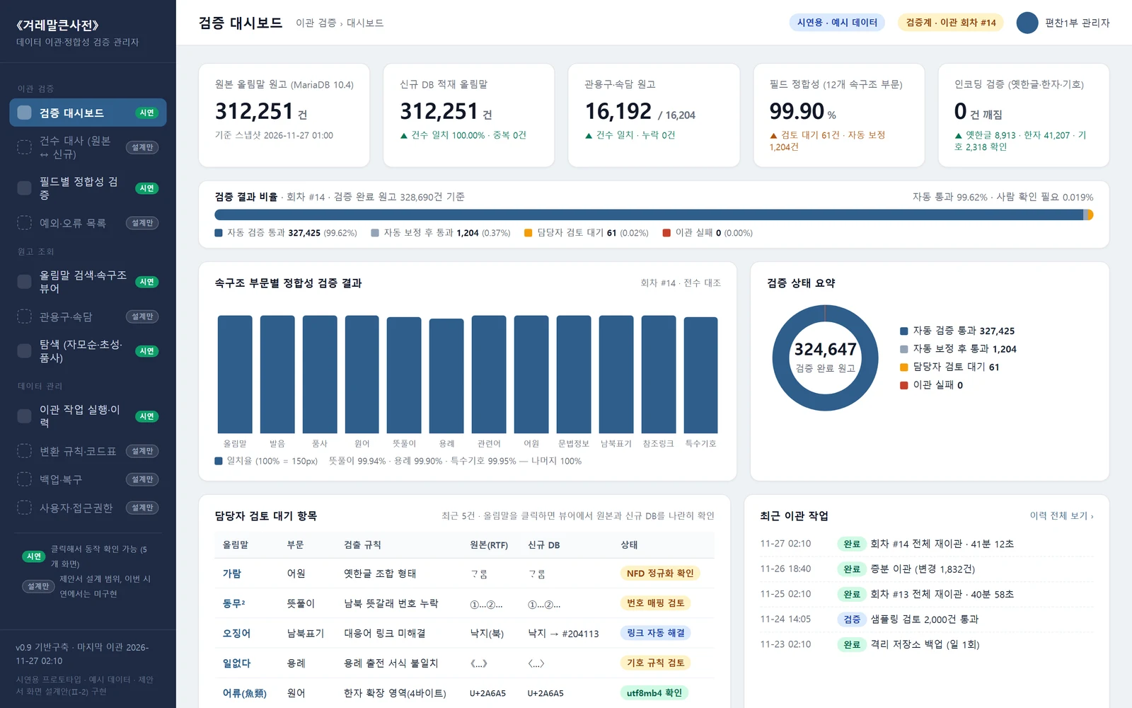Click dashed icon beside 예외·오류 목록
Screen dimensions: 1132x708
tap(24, 223)
